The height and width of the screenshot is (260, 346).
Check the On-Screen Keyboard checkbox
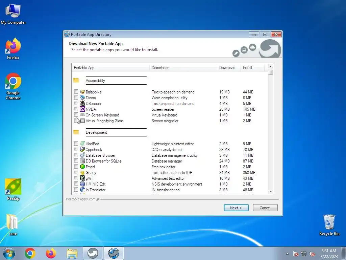[76, 114]
